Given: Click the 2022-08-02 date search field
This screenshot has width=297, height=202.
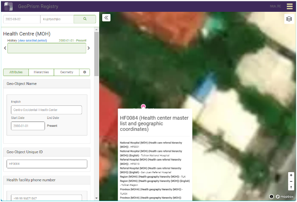Looking at the screenshot, I should [x=21, y=19].
